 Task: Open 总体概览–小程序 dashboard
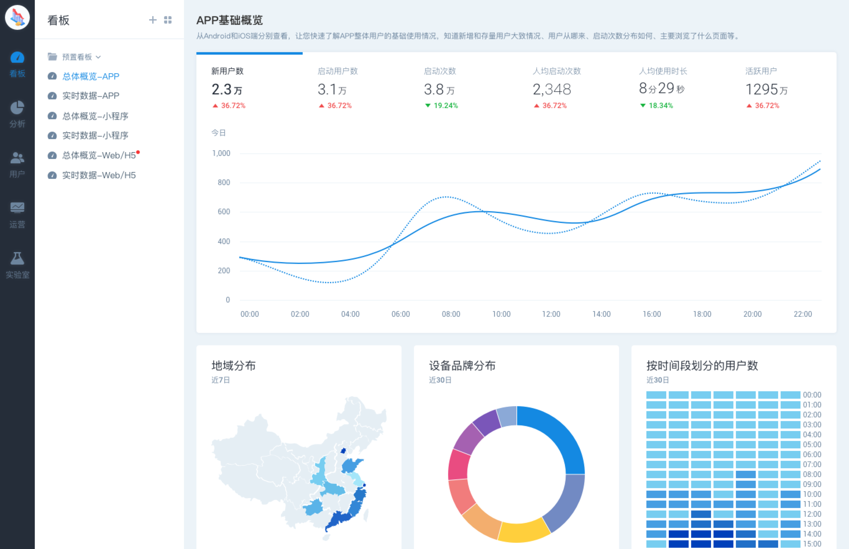pos(95,116)
